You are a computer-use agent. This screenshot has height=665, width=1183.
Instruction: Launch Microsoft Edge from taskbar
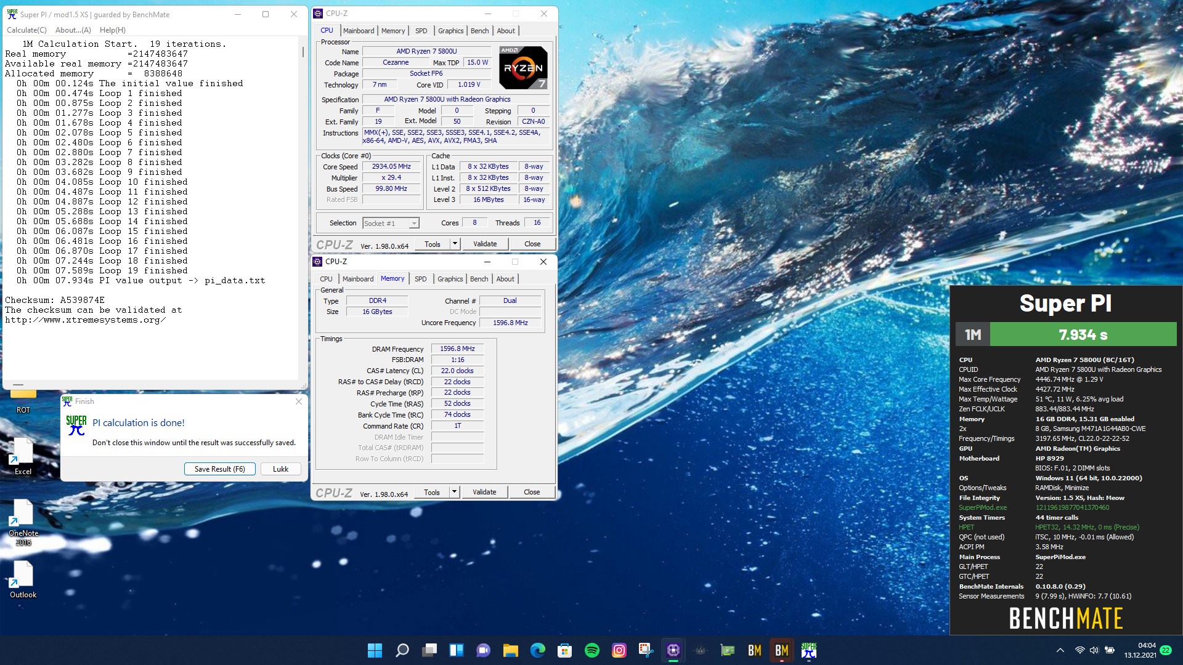(537, 650)
